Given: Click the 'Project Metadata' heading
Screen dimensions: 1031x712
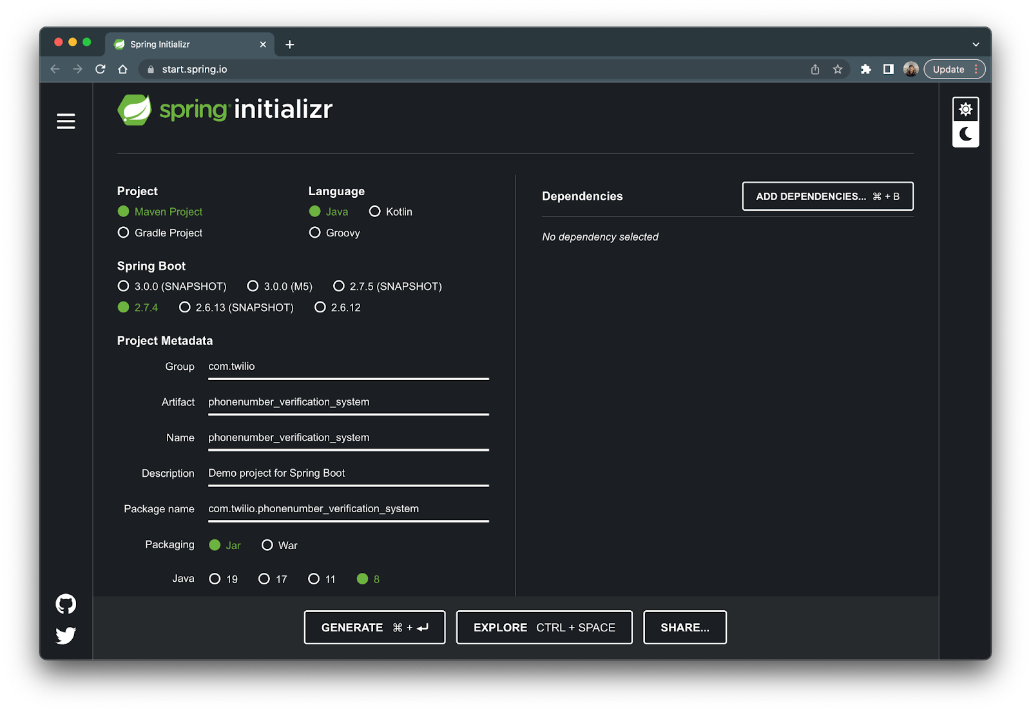Looking at the screenshot, I should tap(165, 341).
